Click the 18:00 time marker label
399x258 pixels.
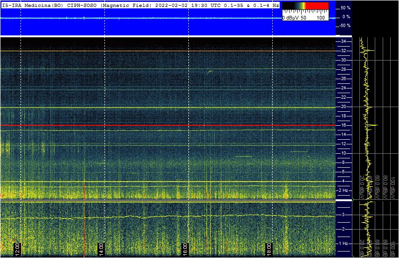tap(268, 246)
